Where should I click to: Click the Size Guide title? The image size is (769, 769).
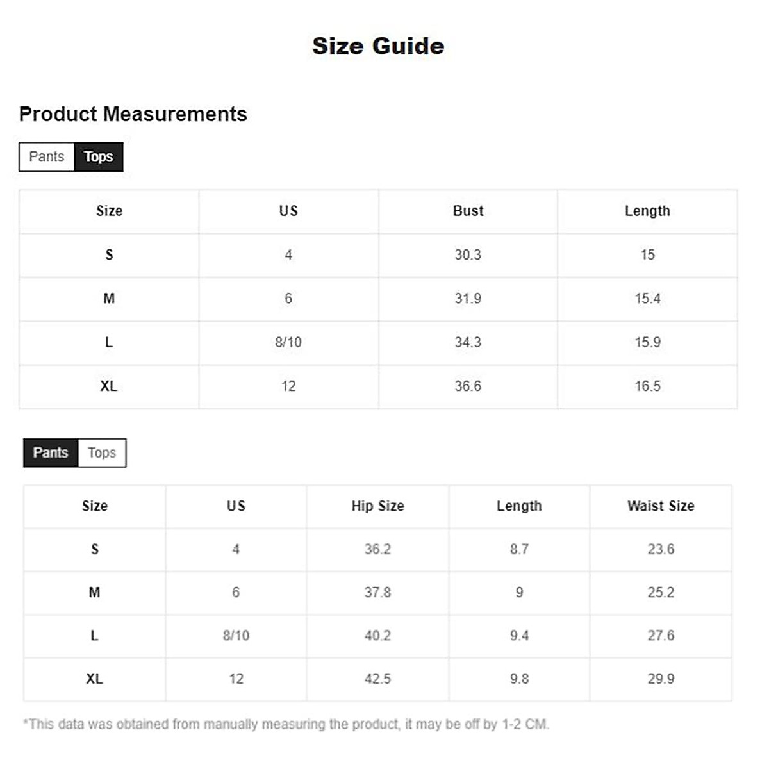click(x=378, y=46)
